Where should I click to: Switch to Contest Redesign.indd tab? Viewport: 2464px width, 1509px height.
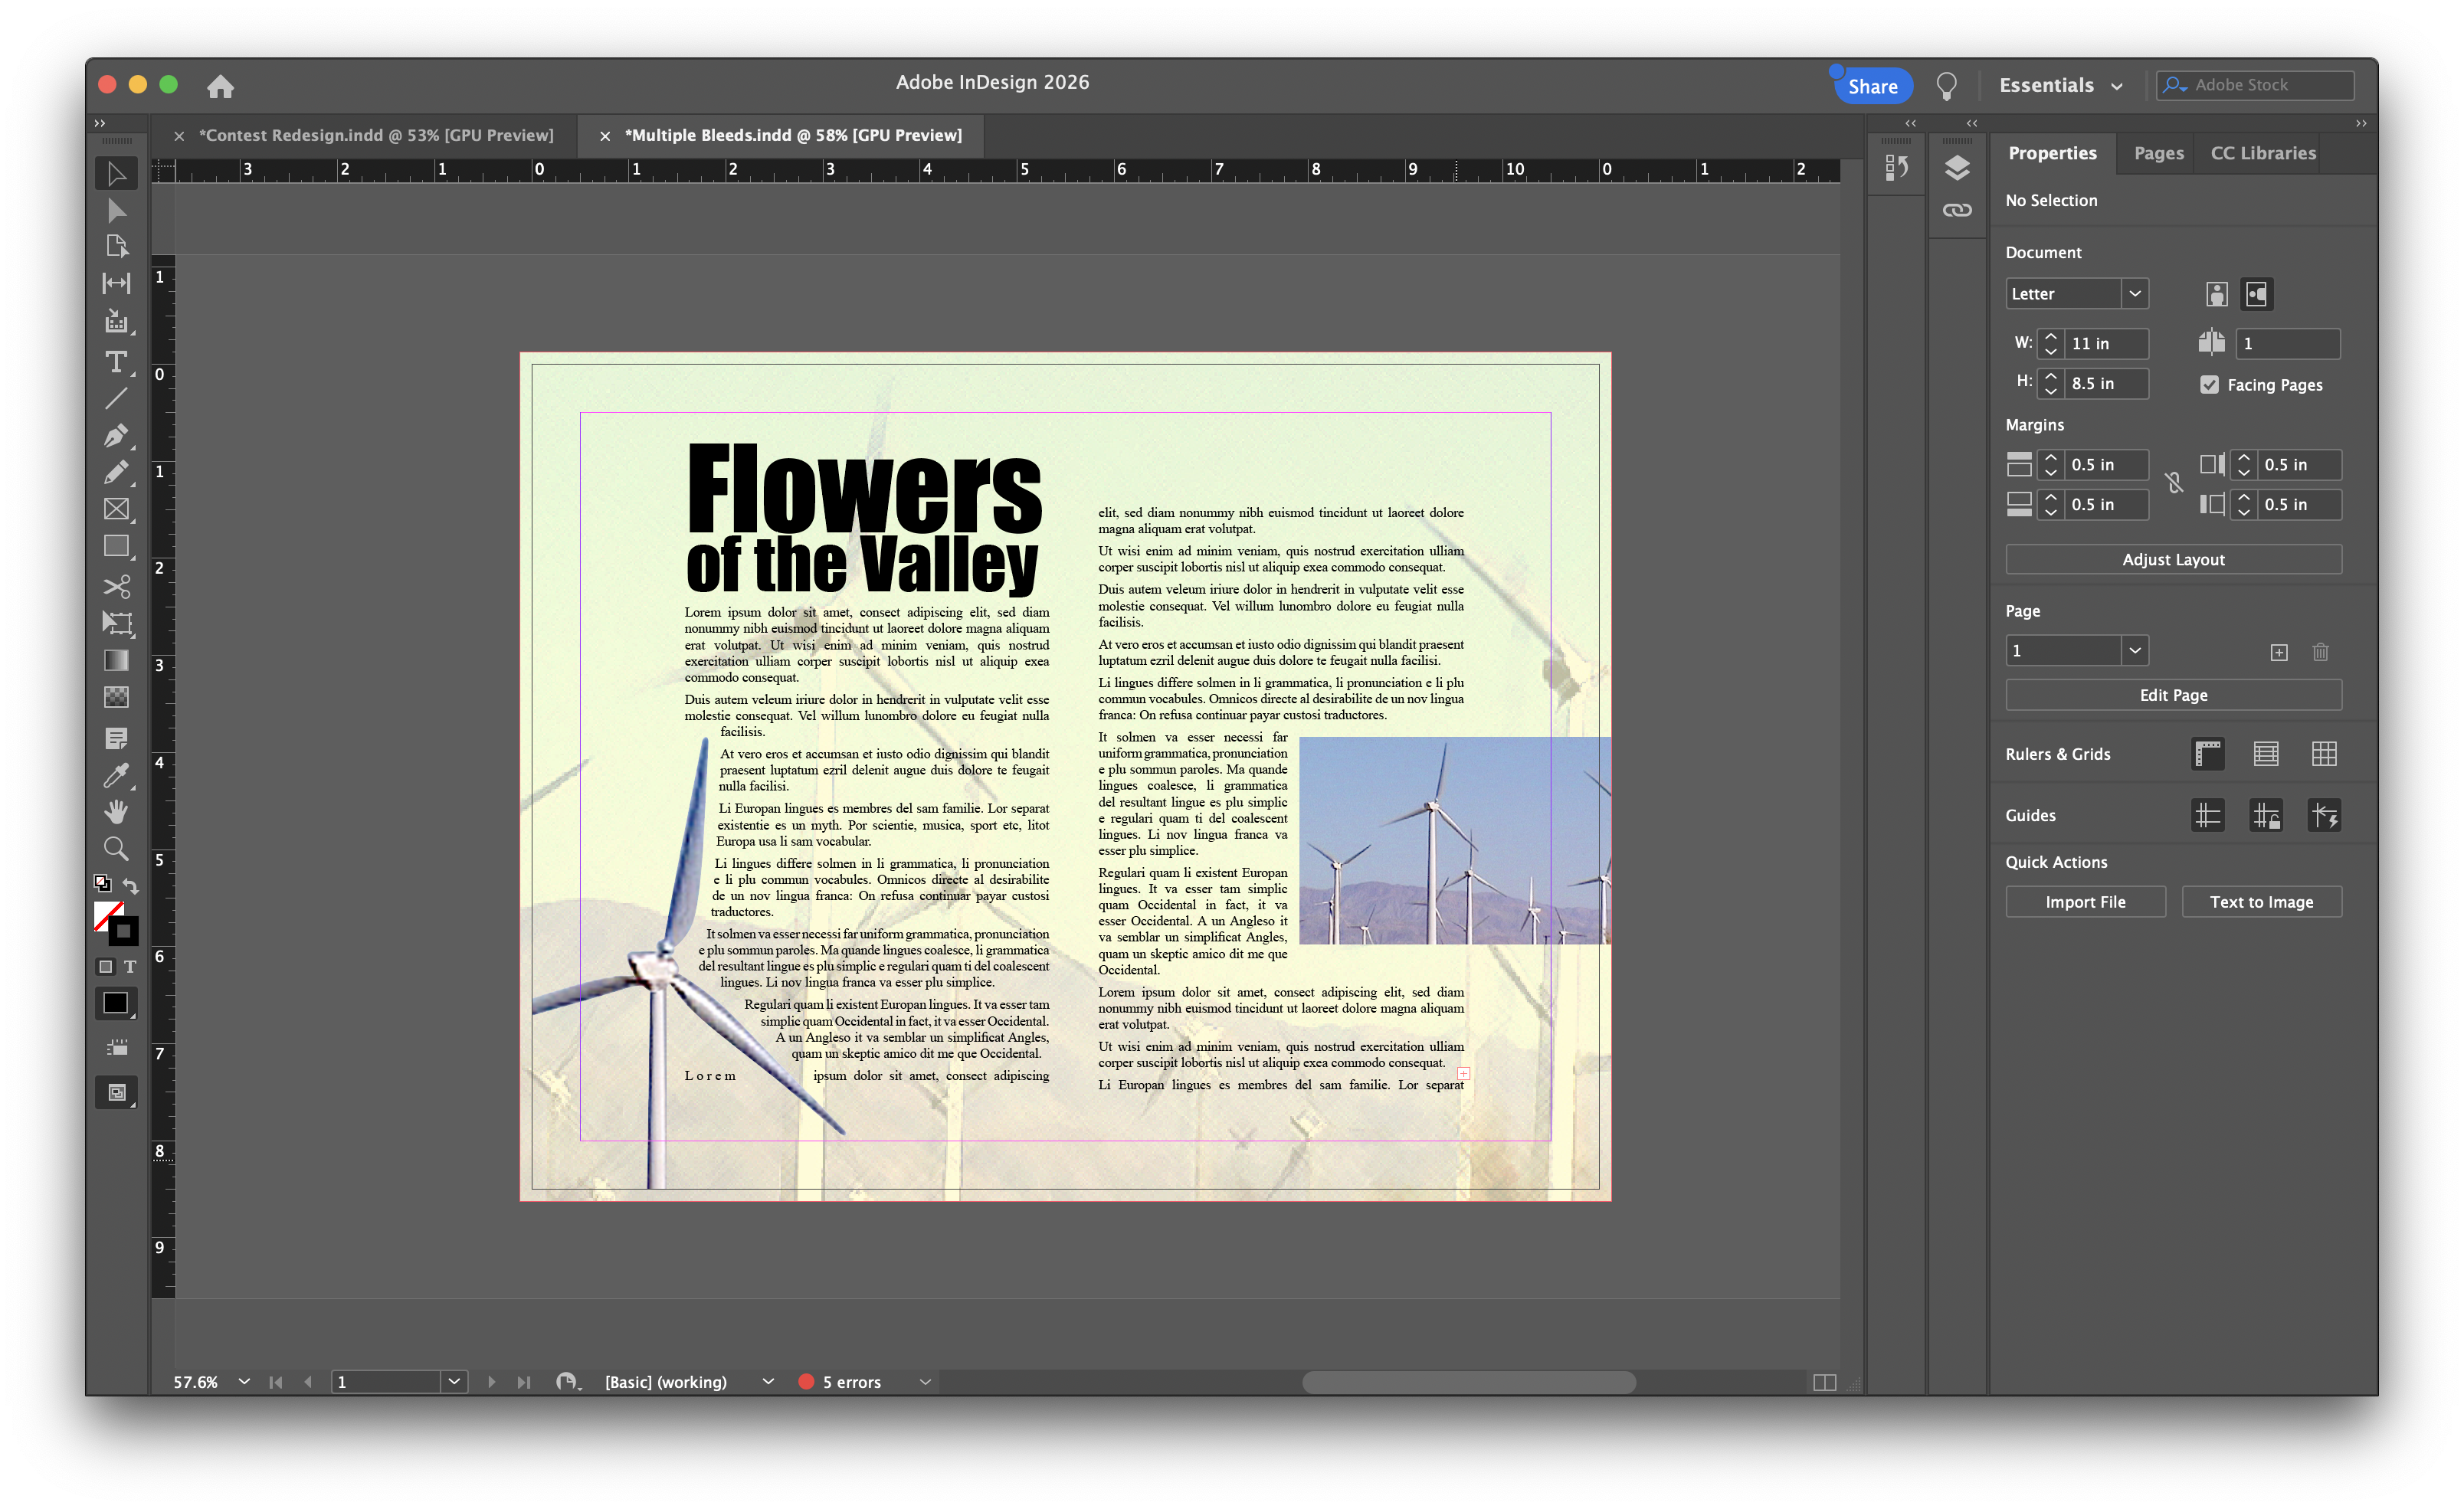376,135
